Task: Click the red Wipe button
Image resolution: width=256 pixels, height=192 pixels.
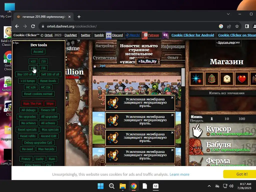Action: [50, 103]
